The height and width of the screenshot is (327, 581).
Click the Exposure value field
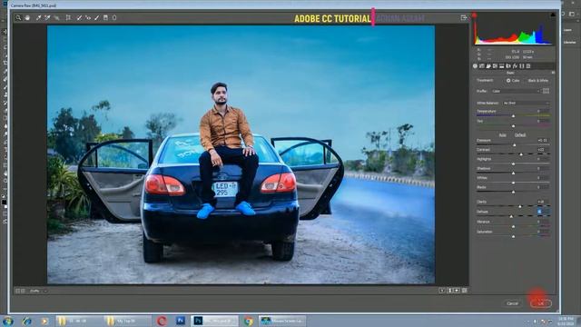pyautogui.click(x=543, y=141)
